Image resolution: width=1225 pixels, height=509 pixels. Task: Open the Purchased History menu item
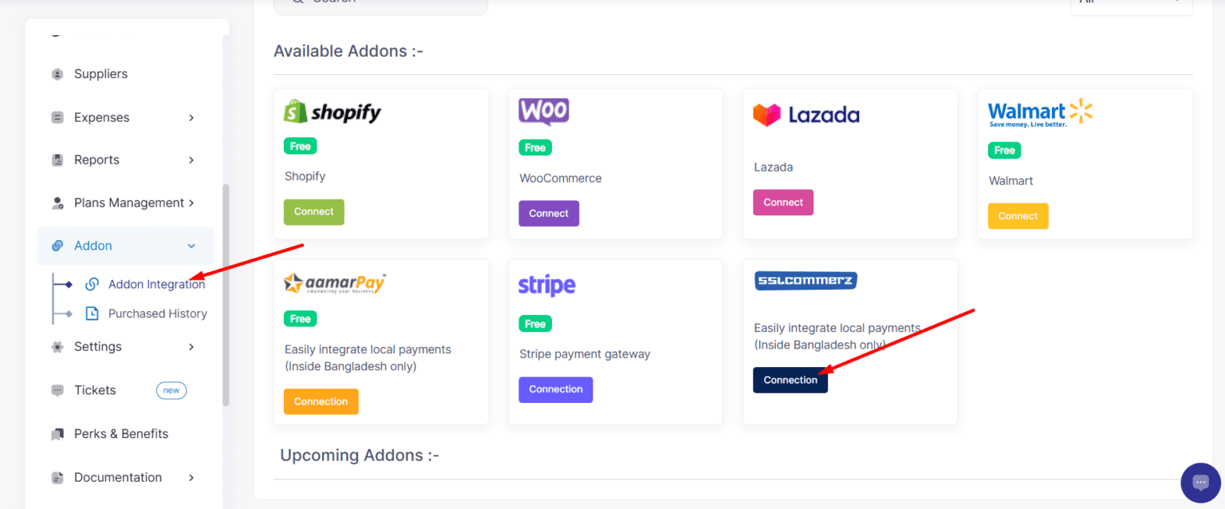pos(157,314)
